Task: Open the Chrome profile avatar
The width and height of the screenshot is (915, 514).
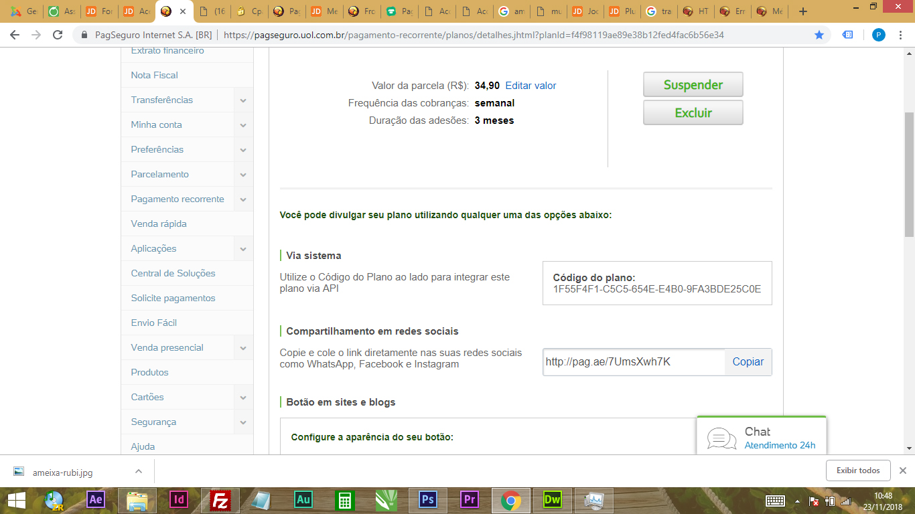Action: 878,35
